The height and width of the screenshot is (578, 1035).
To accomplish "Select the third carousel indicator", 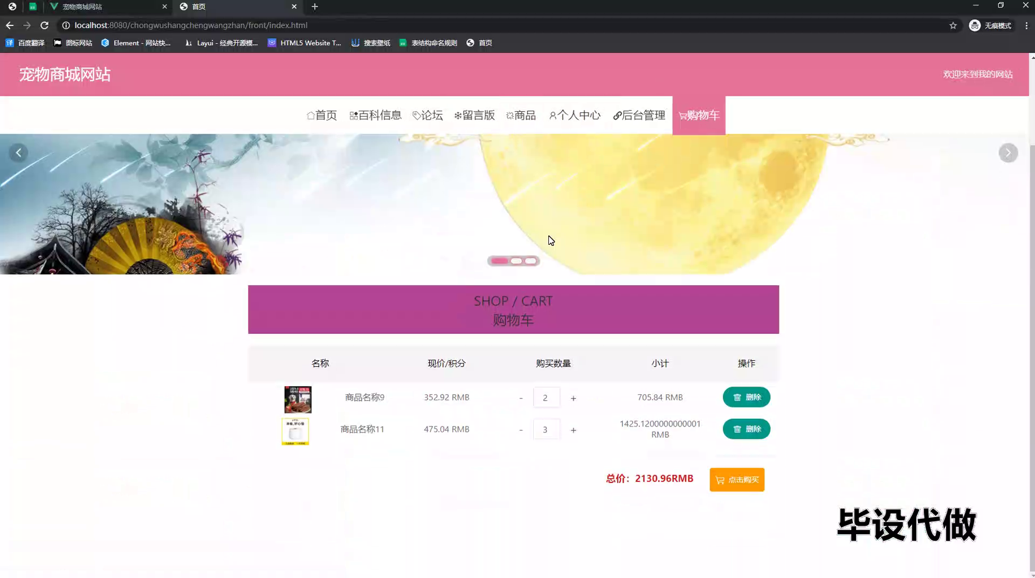I will click(531, 261).
